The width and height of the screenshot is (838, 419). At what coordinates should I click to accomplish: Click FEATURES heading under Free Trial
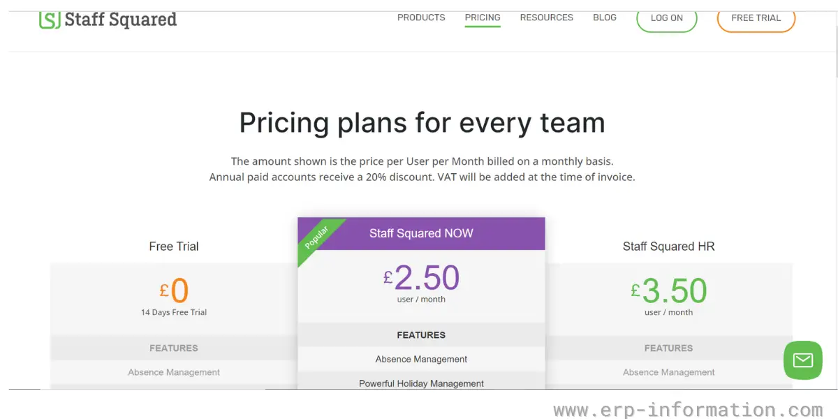coord(174,348)
